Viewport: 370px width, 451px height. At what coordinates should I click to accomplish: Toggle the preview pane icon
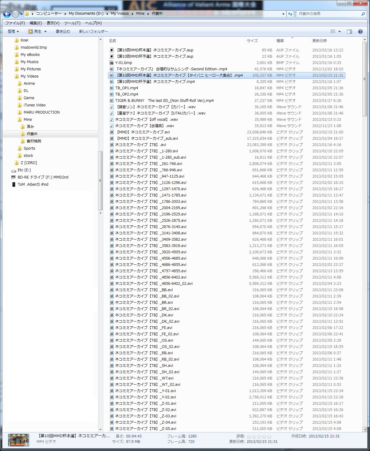pyautogui.click(x=349, y=32)
